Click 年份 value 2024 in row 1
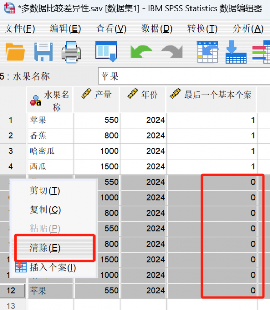Image resolution: width=270 pixels, height=310 pixels. coord(144,120)
